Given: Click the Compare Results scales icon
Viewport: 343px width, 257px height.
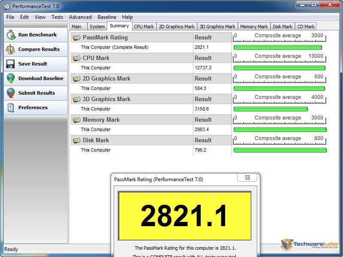Looking at the screenshot, I should tap(10, 49).
